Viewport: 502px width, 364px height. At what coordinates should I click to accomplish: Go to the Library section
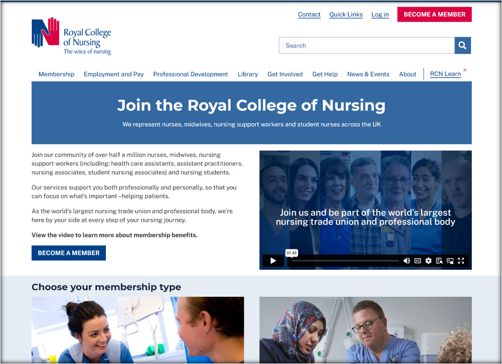(248, 74)
